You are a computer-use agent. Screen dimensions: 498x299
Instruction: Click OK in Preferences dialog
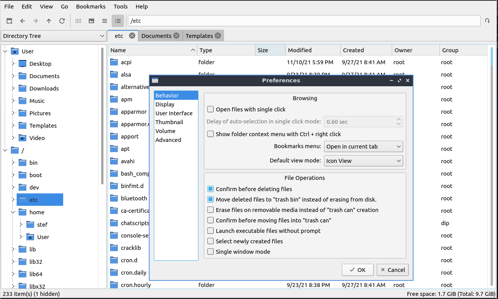coord(357,270)
